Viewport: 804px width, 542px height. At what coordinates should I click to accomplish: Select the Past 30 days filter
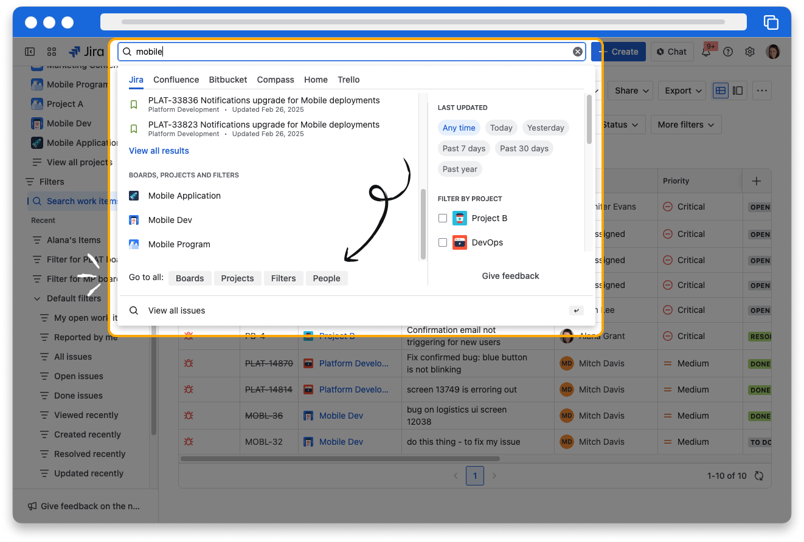tap(524, 148)
